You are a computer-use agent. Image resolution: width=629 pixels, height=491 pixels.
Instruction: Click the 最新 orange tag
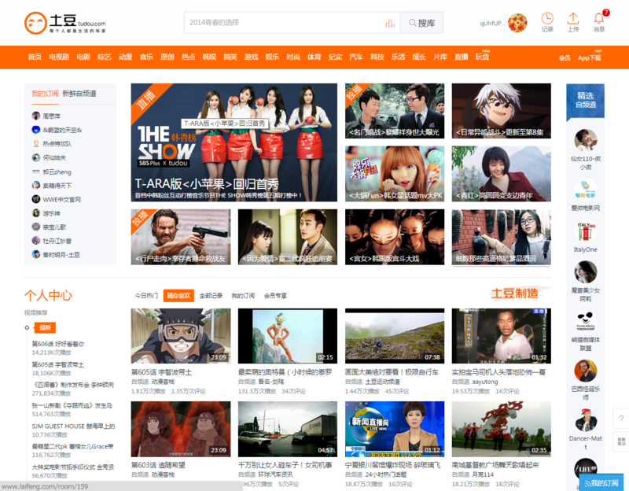[45, 327]
